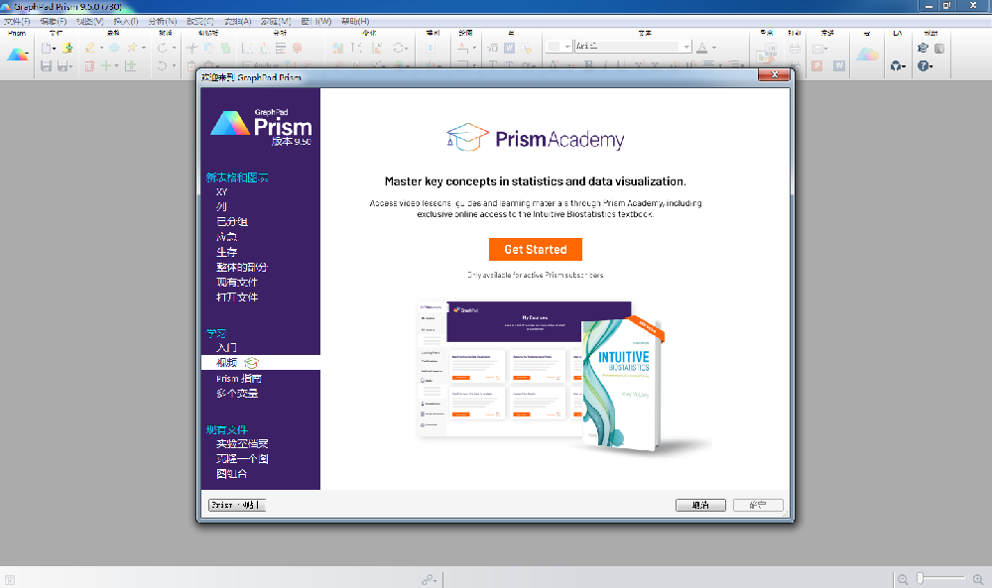Image resolution: width=992 pixels, height=588 pixels.
Task: Click the Prism Cloud icon
Action: 867,55
